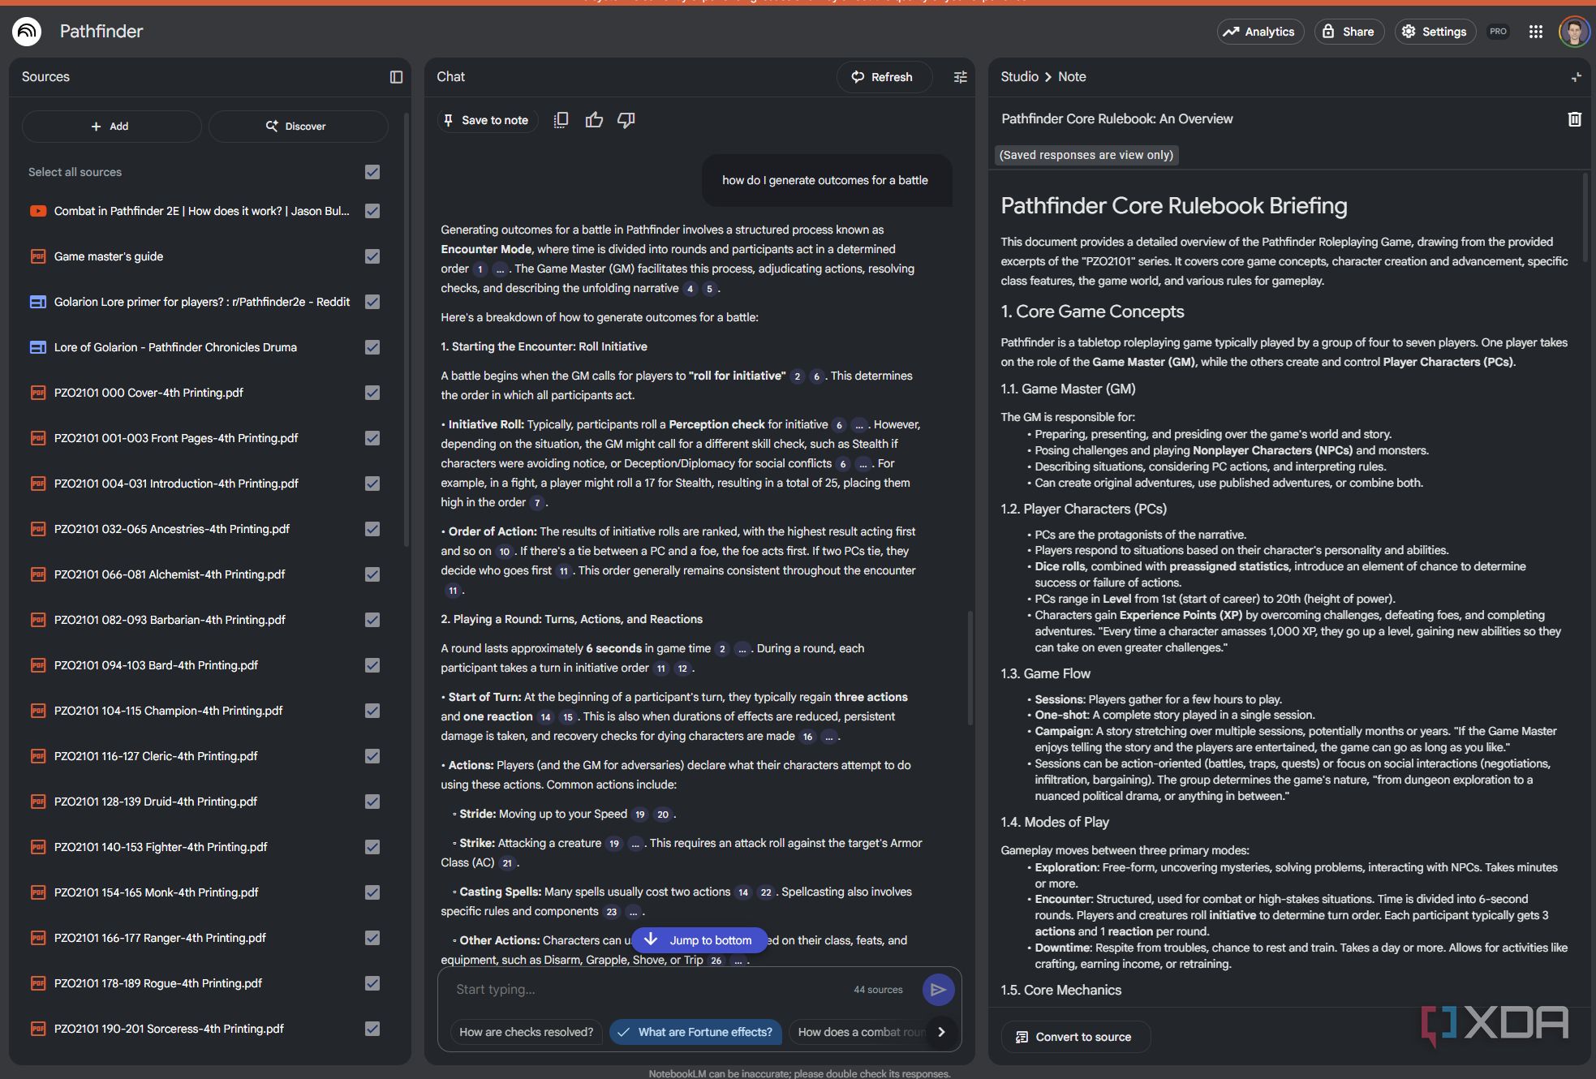
Task: Collapse the Studio note panel icon
Action: [1576, 77]
